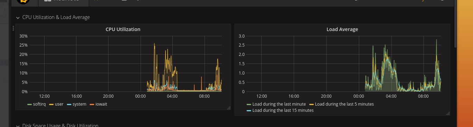The height and width of the screenshot is (127, 473).
Task: Click the yellow swatch of 'Load during the last 5 minutes'
Action: click(x=311, y=104)
